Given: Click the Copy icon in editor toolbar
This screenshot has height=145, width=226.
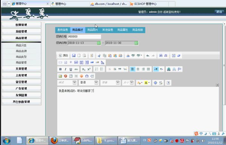Looking at the screenshot, I should point(105,55).
